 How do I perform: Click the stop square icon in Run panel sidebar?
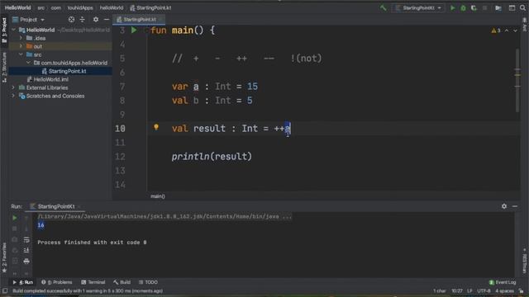click(15, 229)
